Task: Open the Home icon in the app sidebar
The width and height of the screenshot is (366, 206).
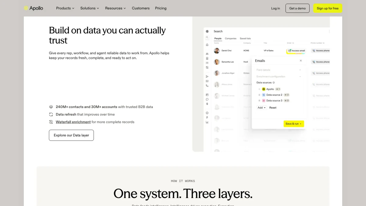Action: (x=207, y=45)
